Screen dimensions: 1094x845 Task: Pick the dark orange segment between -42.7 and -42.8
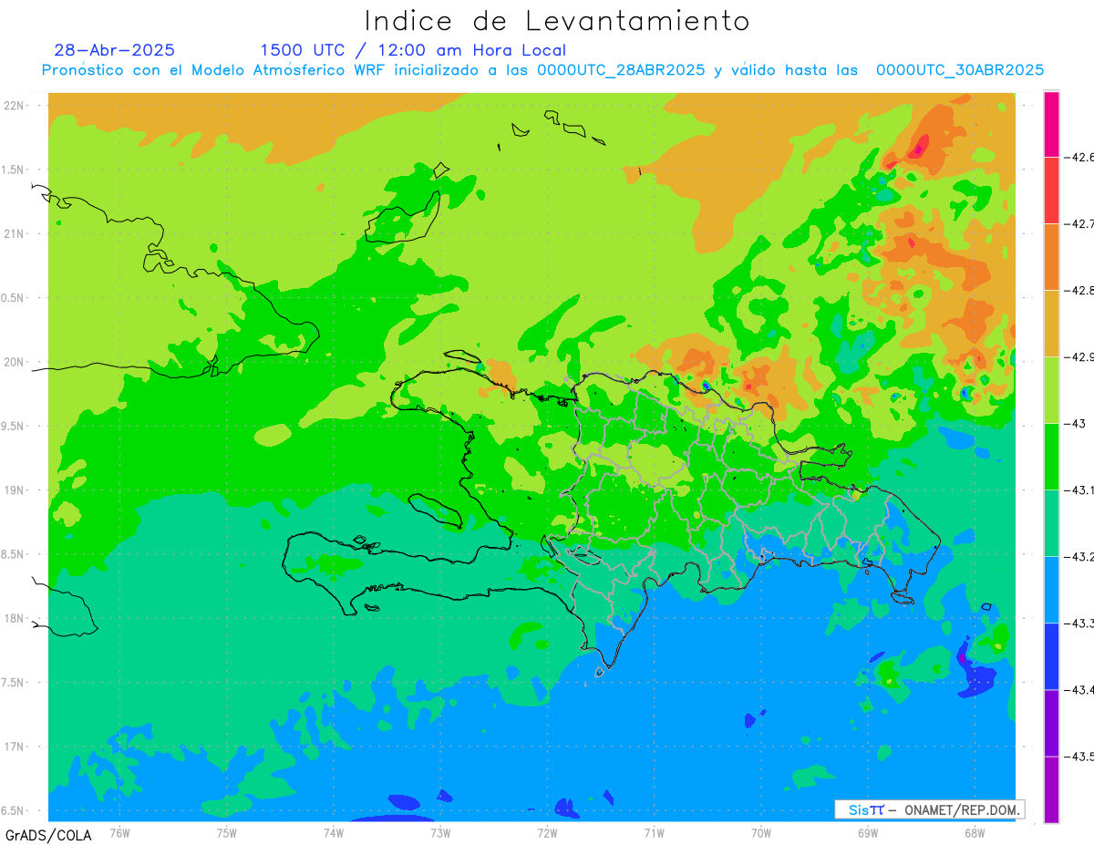pos(1051,256)
